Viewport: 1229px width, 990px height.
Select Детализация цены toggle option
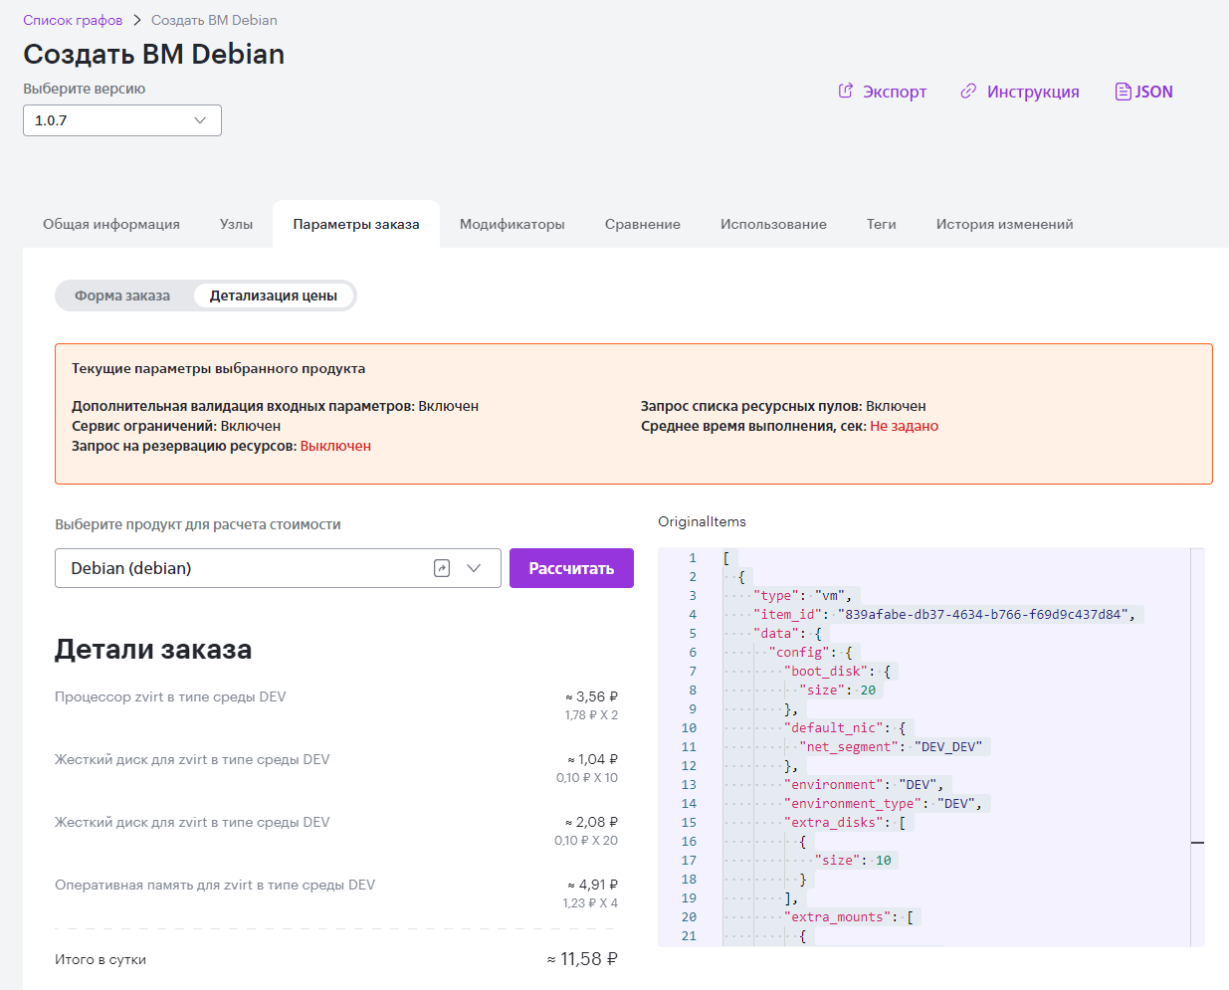tap(274, 296)
